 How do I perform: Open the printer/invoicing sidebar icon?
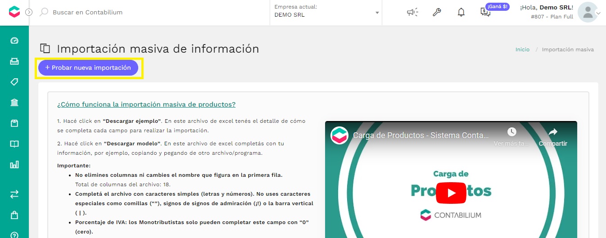click(x=14, y=61)
